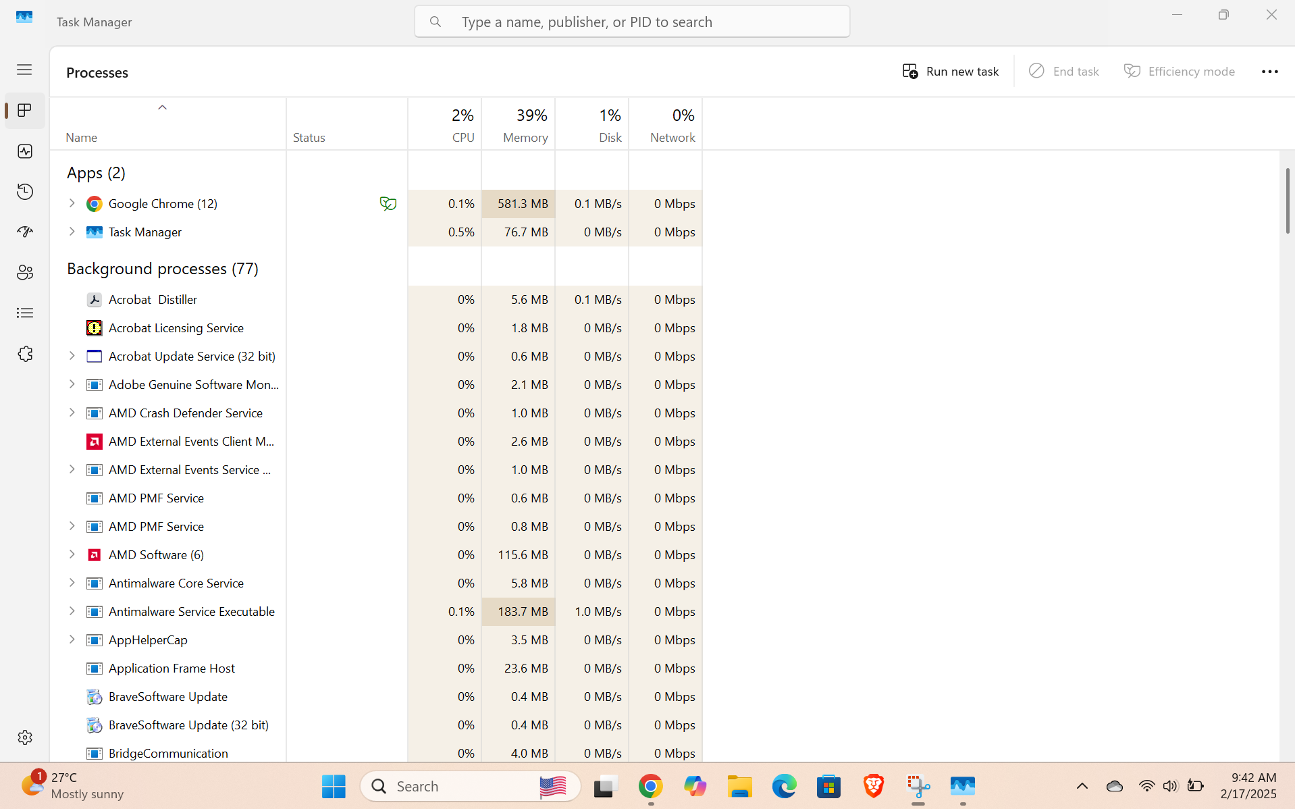
Task: Open Microsoft Store from the taskbar
Action: point(828,786)
